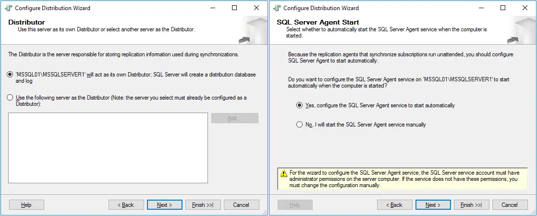
Task: Click the server graphic in the Distributor page header
Action: tap(253, 31)
